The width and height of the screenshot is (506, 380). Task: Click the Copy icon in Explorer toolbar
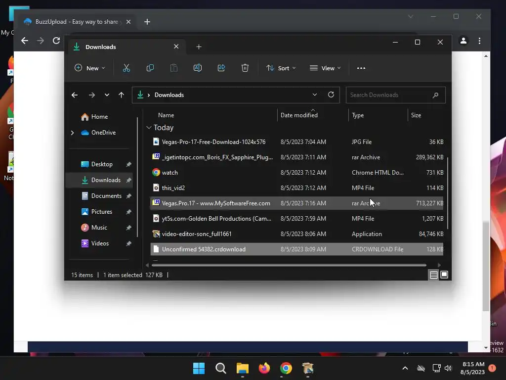(150, 68)
